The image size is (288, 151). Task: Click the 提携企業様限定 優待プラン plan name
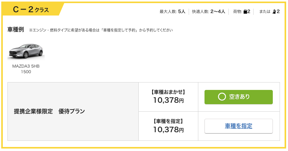click(x=49, y=111)
